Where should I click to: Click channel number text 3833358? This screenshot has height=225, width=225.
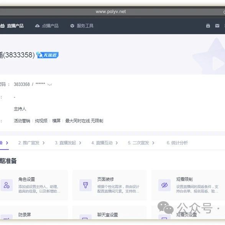[22, 84]
